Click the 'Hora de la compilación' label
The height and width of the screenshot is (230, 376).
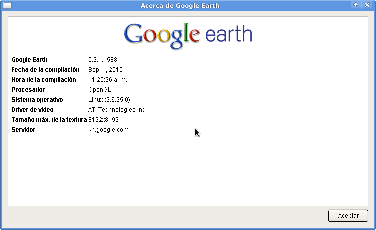click(x=44, y=80)
